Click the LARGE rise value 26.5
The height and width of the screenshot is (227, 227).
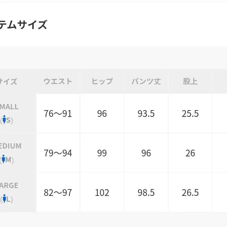[190, 193]
